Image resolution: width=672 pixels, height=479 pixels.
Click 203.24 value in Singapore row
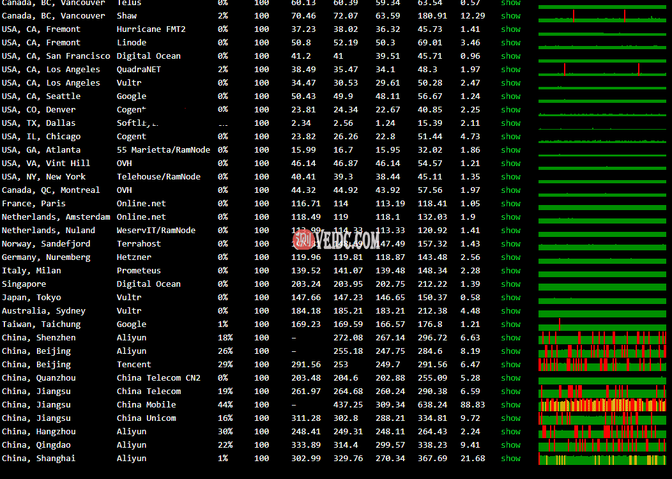click(305, 284)
